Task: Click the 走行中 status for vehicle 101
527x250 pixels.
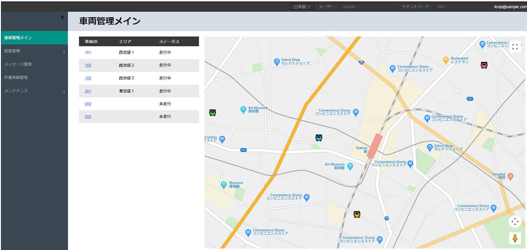Action: pyautogui.click(x=165, y=53)
